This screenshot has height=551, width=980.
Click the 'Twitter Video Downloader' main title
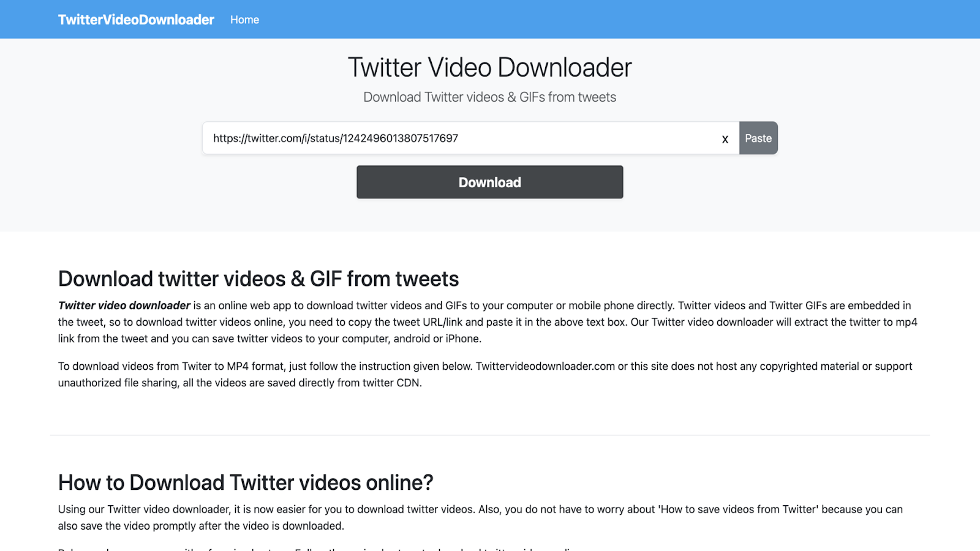pos(490,67)
